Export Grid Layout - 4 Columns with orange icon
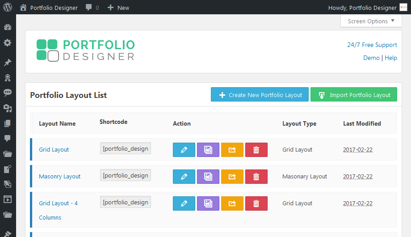 232,203
